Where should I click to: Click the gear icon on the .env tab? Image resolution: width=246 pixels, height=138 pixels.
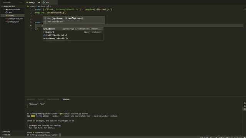click(x=43, y=2)
